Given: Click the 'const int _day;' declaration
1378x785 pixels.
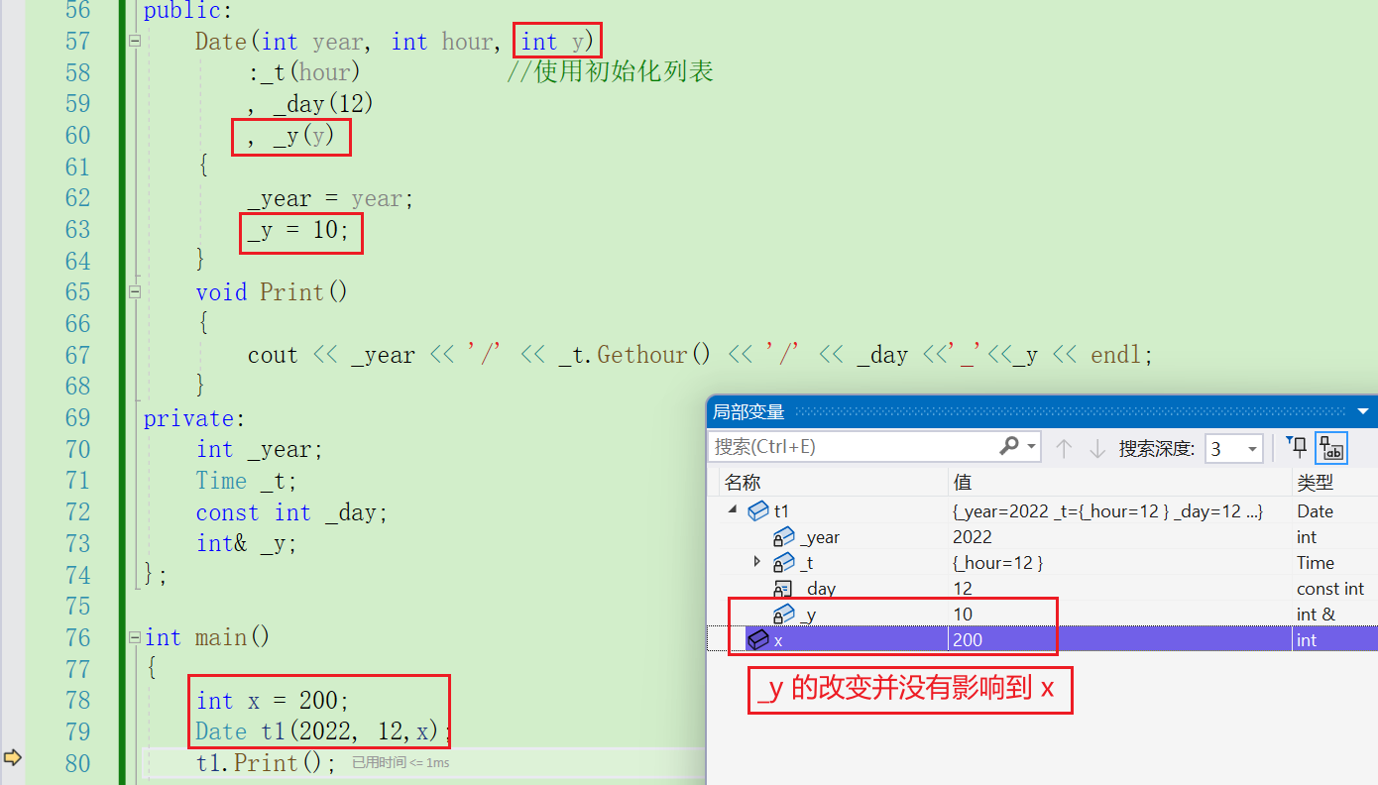Looking at the screenshot, I should coord(291,512).
